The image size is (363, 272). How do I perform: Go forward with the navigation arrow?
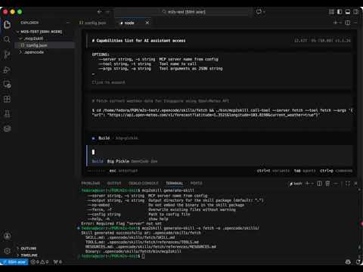point(107,11)
